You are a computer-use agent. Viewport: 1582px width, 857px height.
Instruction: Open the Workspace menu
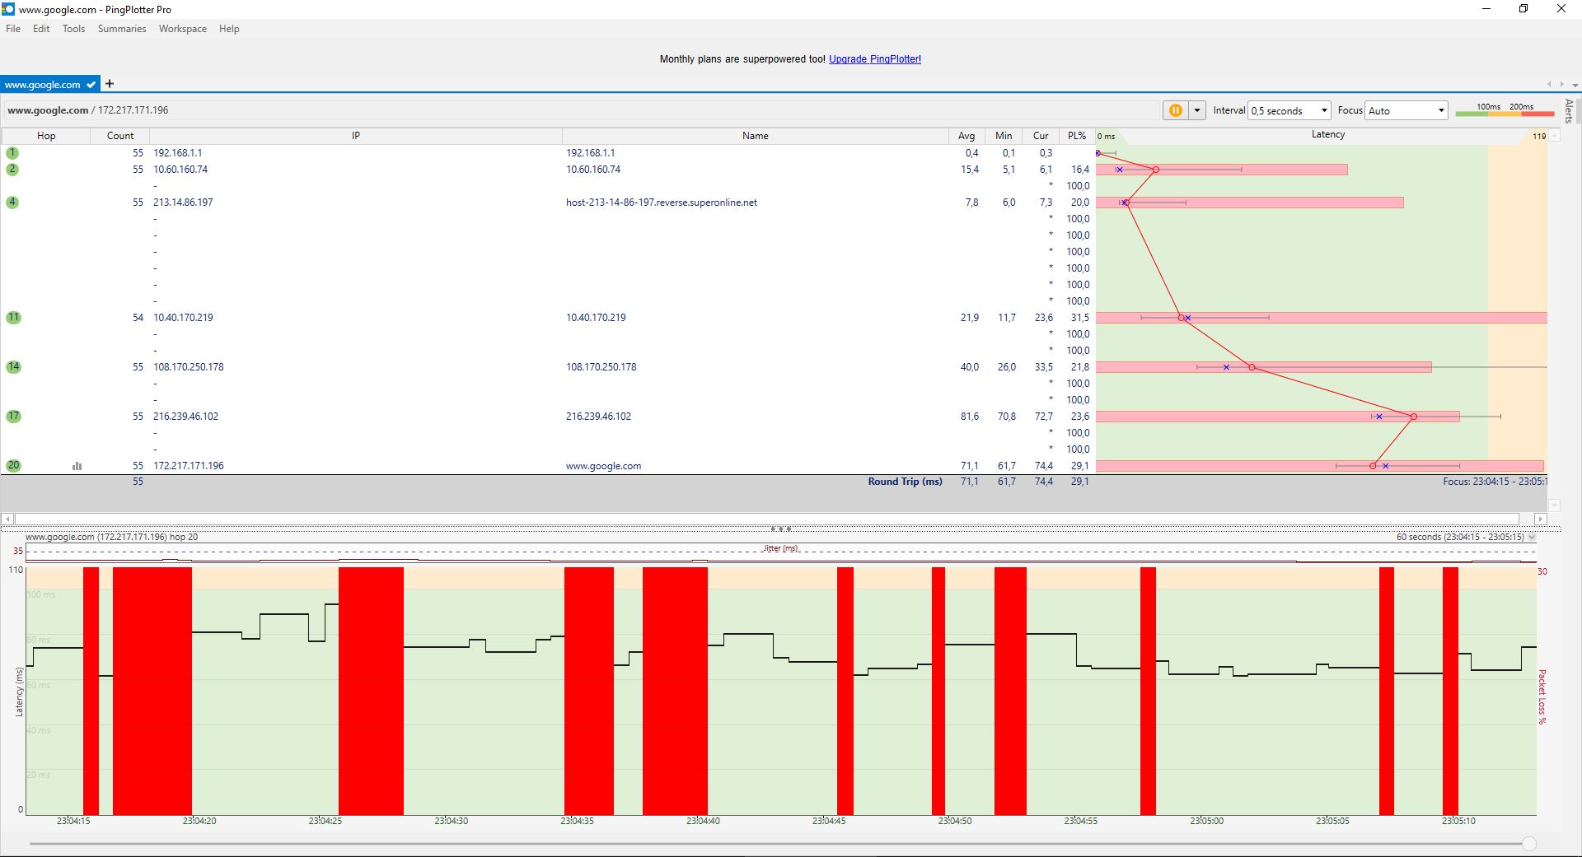click(x=183, y=29)
